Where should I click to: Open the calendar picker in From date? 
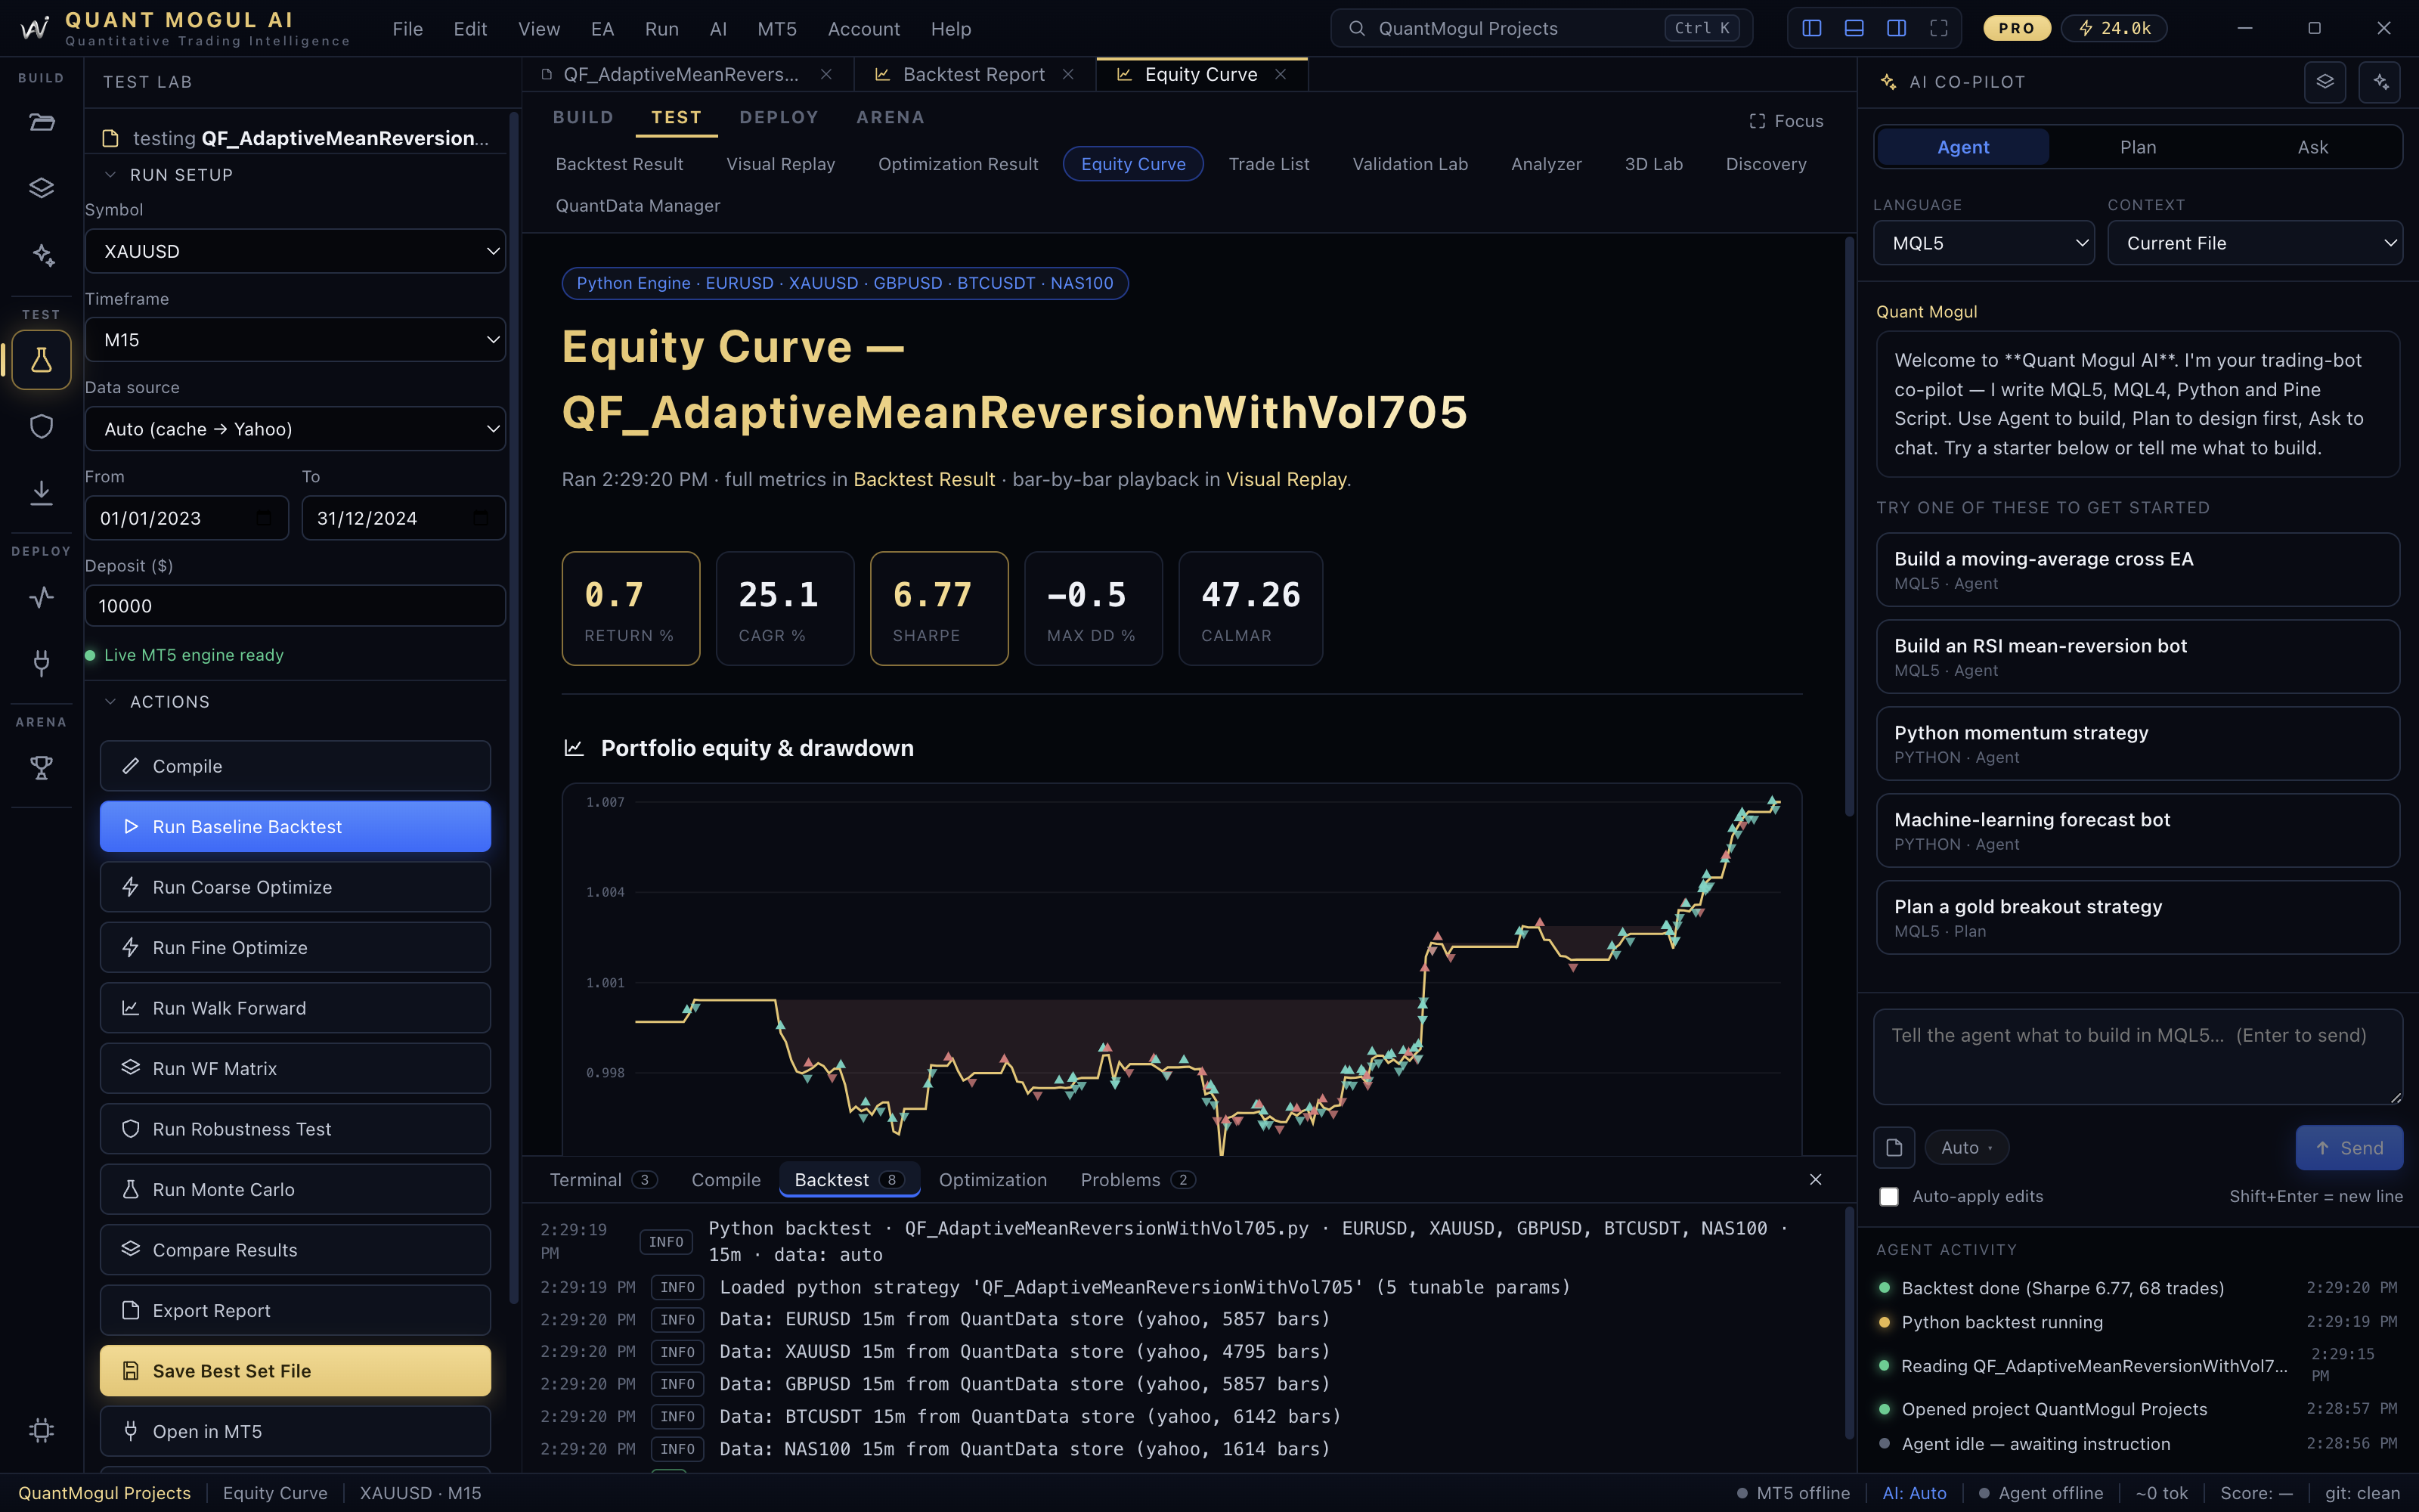(264, 518)
